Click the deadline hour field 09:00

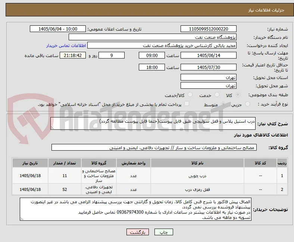pos(152,55)
